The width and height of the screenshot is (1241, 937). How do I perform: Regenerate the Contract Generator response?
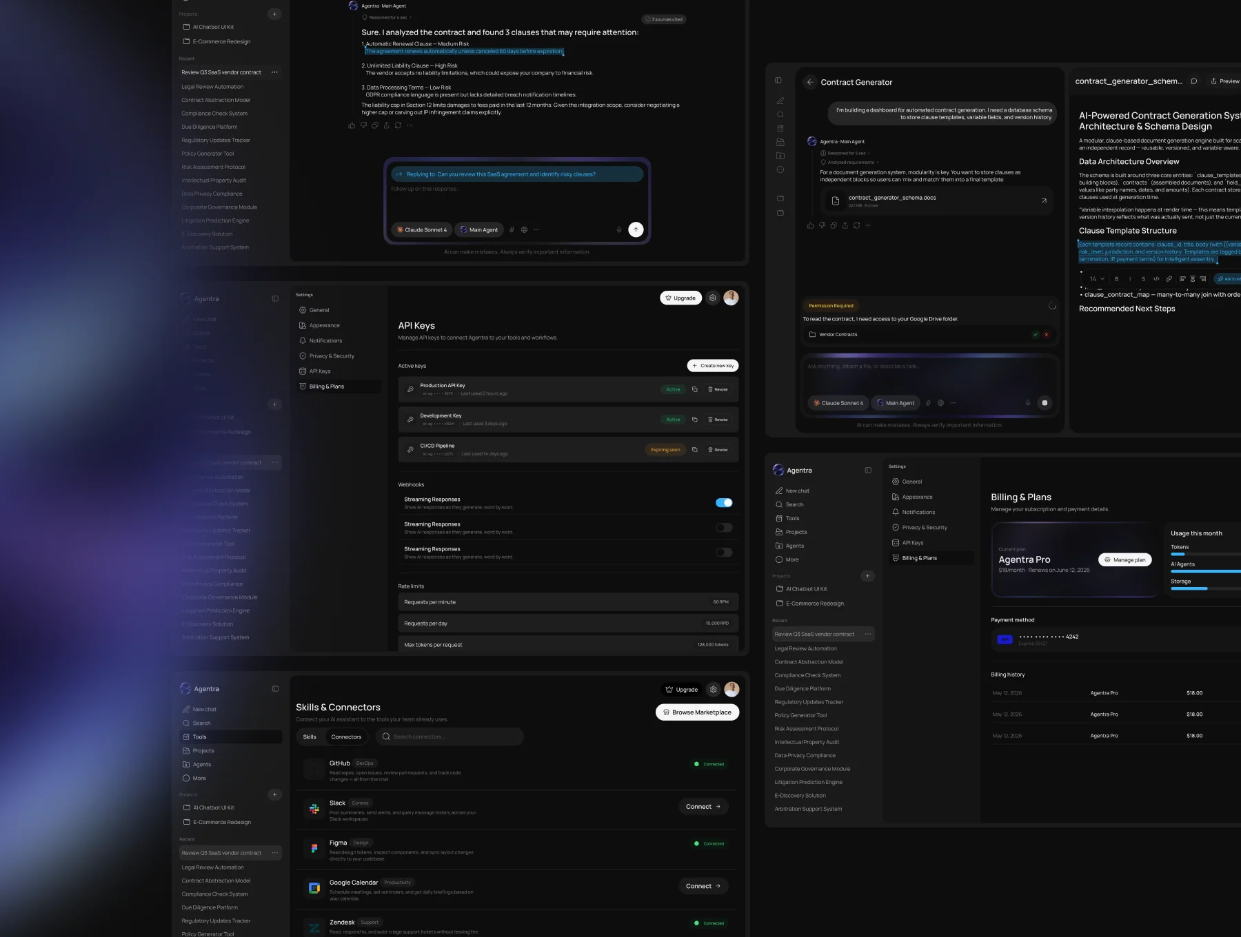[856, 225]
